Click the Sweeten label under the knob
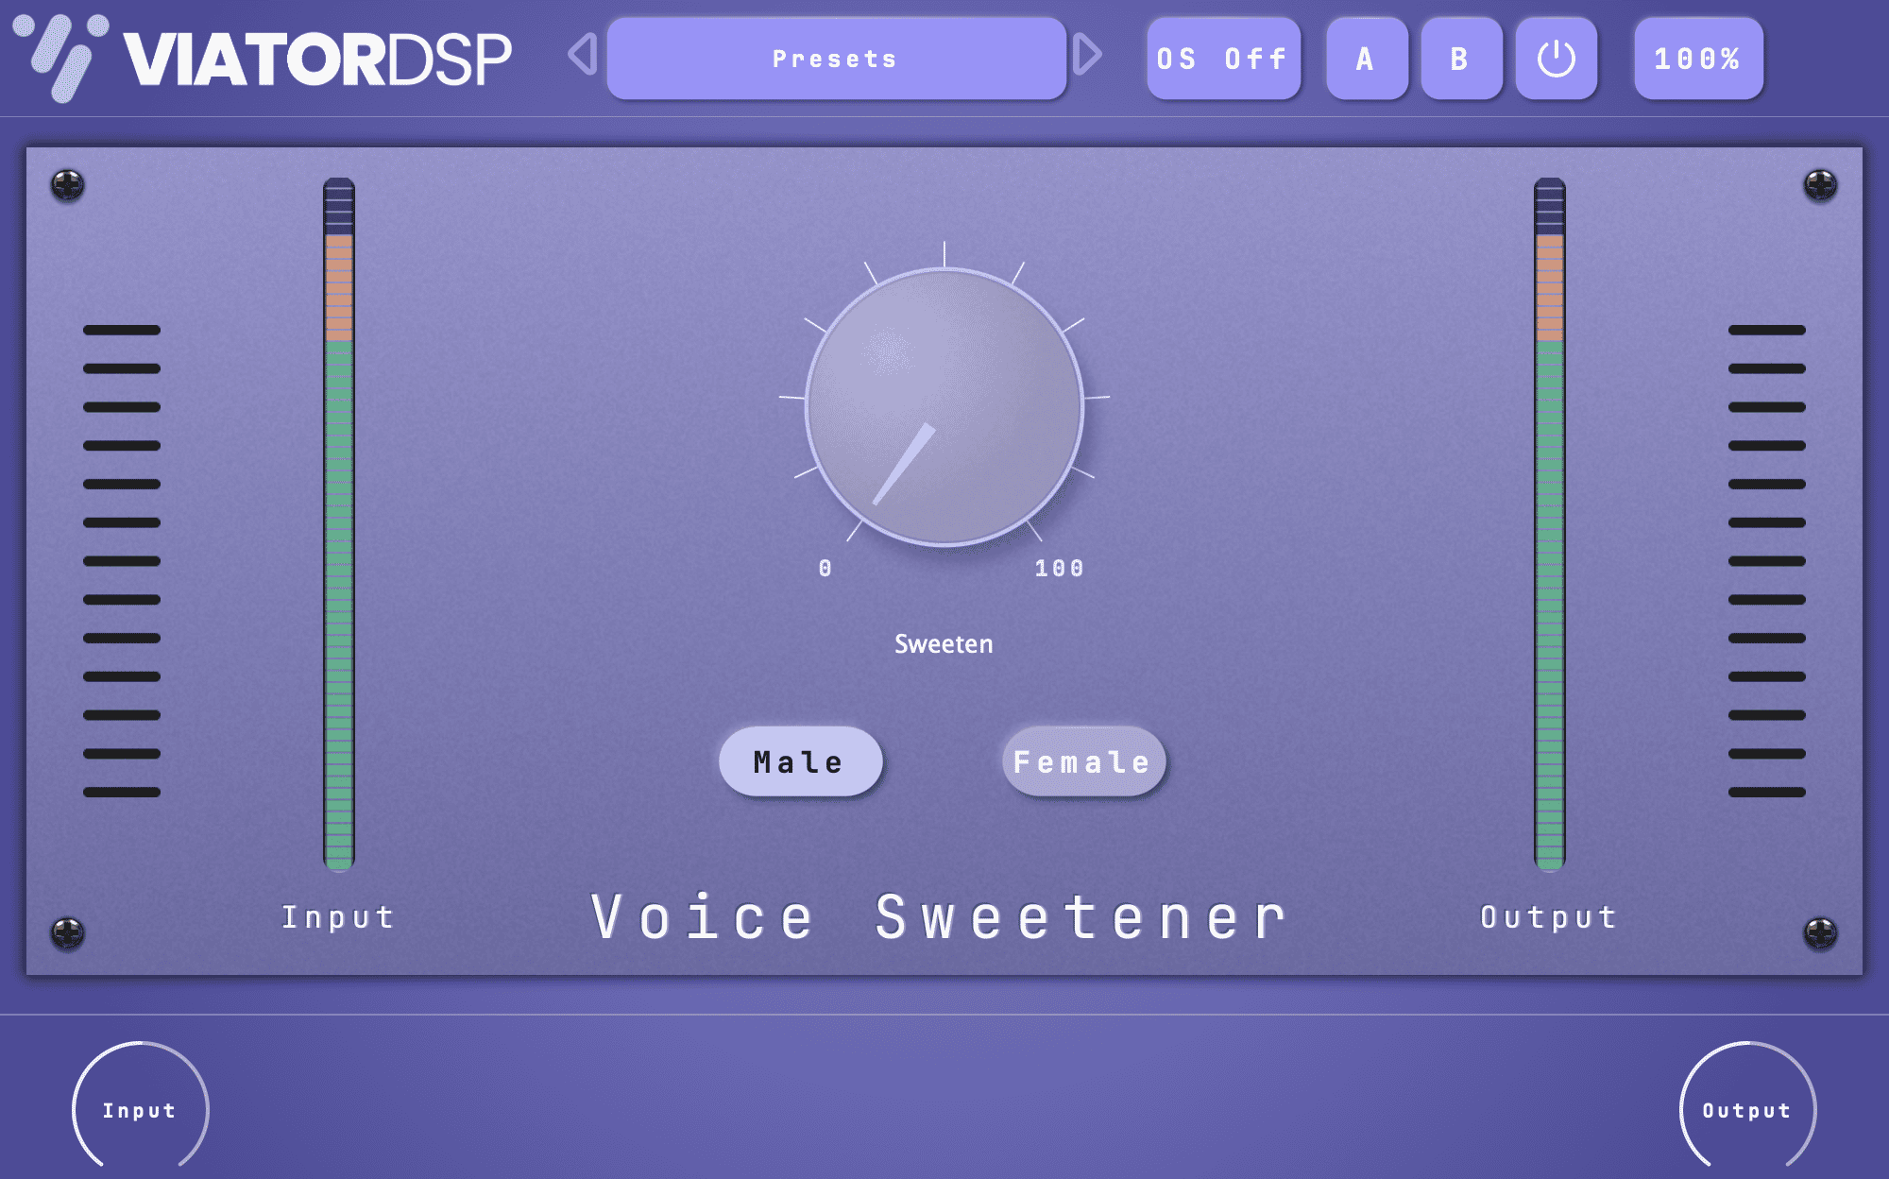 point(944,644)
